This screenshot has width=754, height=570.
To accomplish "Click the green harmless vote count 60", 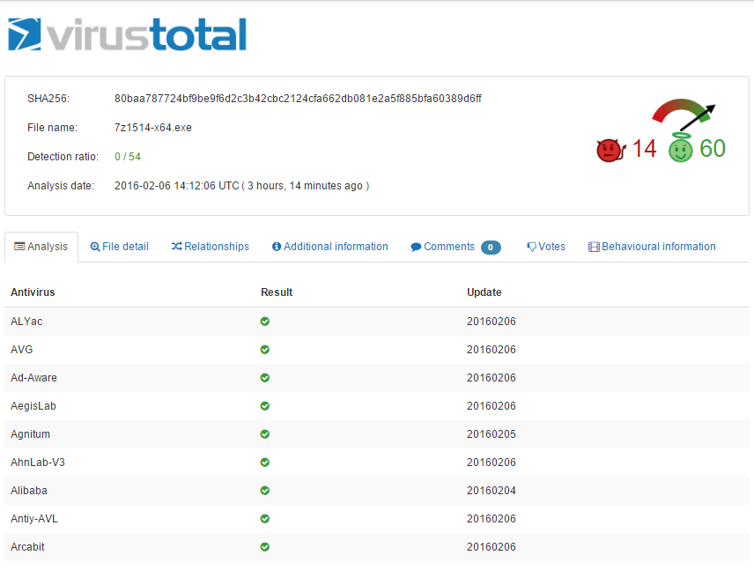I will pos(713,149).
